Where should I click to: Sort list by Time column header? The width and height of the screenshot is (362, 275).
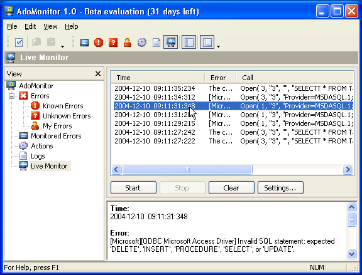[x=158, y=78]
